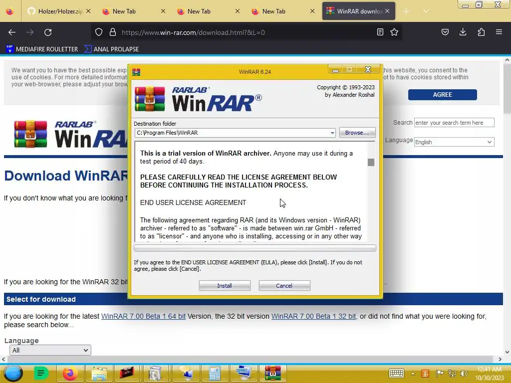Click the network tray icon
511x383 pixels.
452,373
